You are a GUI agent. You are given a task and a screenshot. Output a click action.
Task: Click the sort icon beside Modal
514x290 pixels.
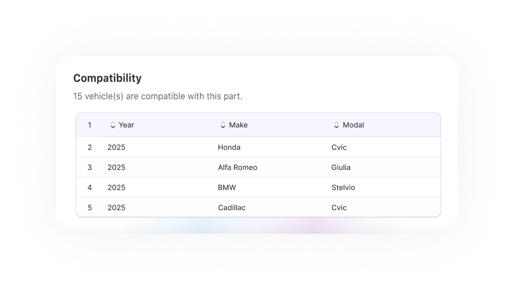337,125
